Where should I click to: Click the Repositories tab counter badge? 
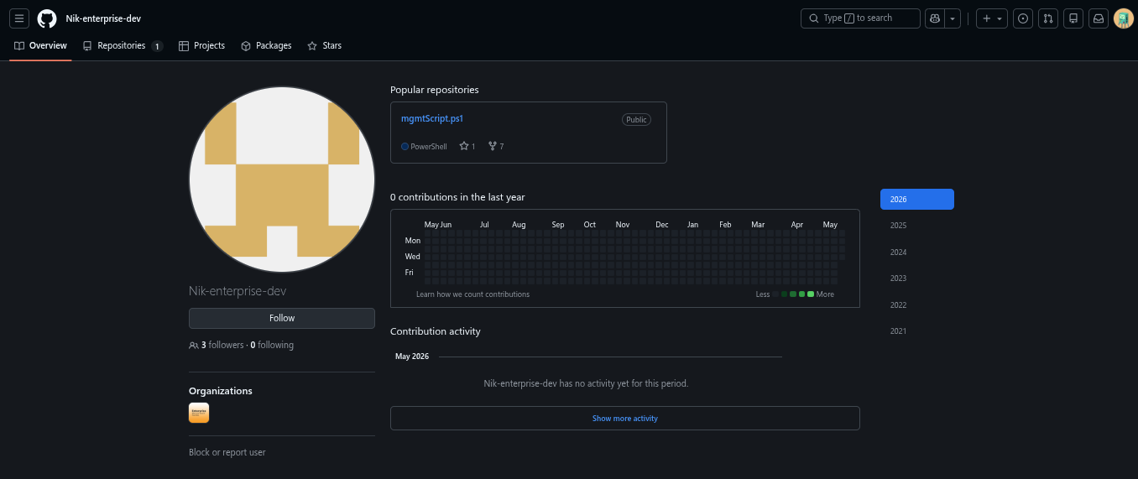pos(157,46)
